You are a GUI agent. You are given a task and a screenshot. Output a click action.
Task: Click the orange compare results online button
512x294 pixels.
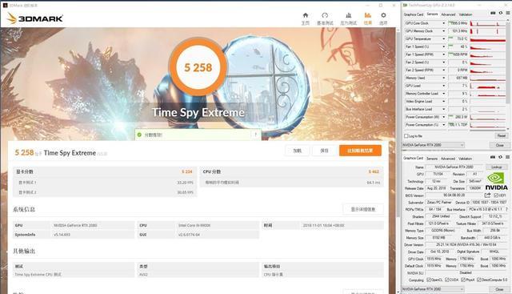coord(360,151)
